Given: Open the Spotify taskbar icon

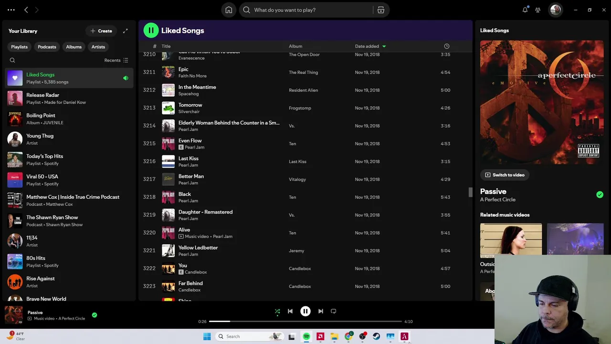Looking at the screenshot, I should [x=306, y=336].
